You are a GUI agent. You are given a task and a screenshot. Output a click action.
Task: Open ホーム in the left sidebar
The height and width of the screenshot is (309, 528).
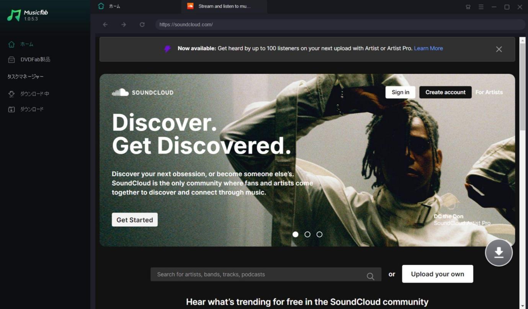click(x=26, y=44)
